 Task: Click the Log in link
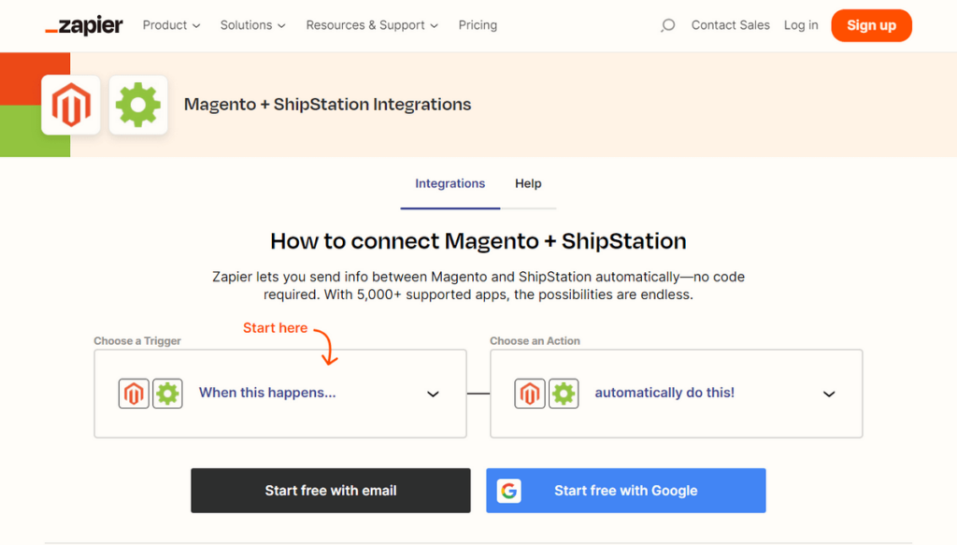point(800,25)
